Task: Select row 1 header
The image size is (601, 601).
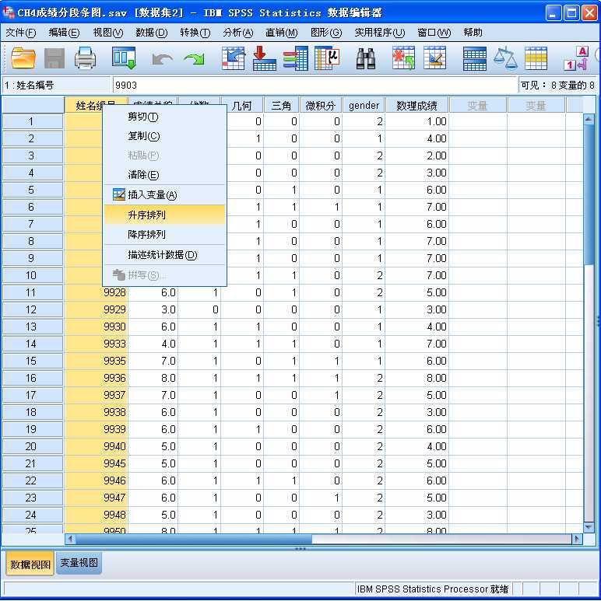Action: coord(32,121)
